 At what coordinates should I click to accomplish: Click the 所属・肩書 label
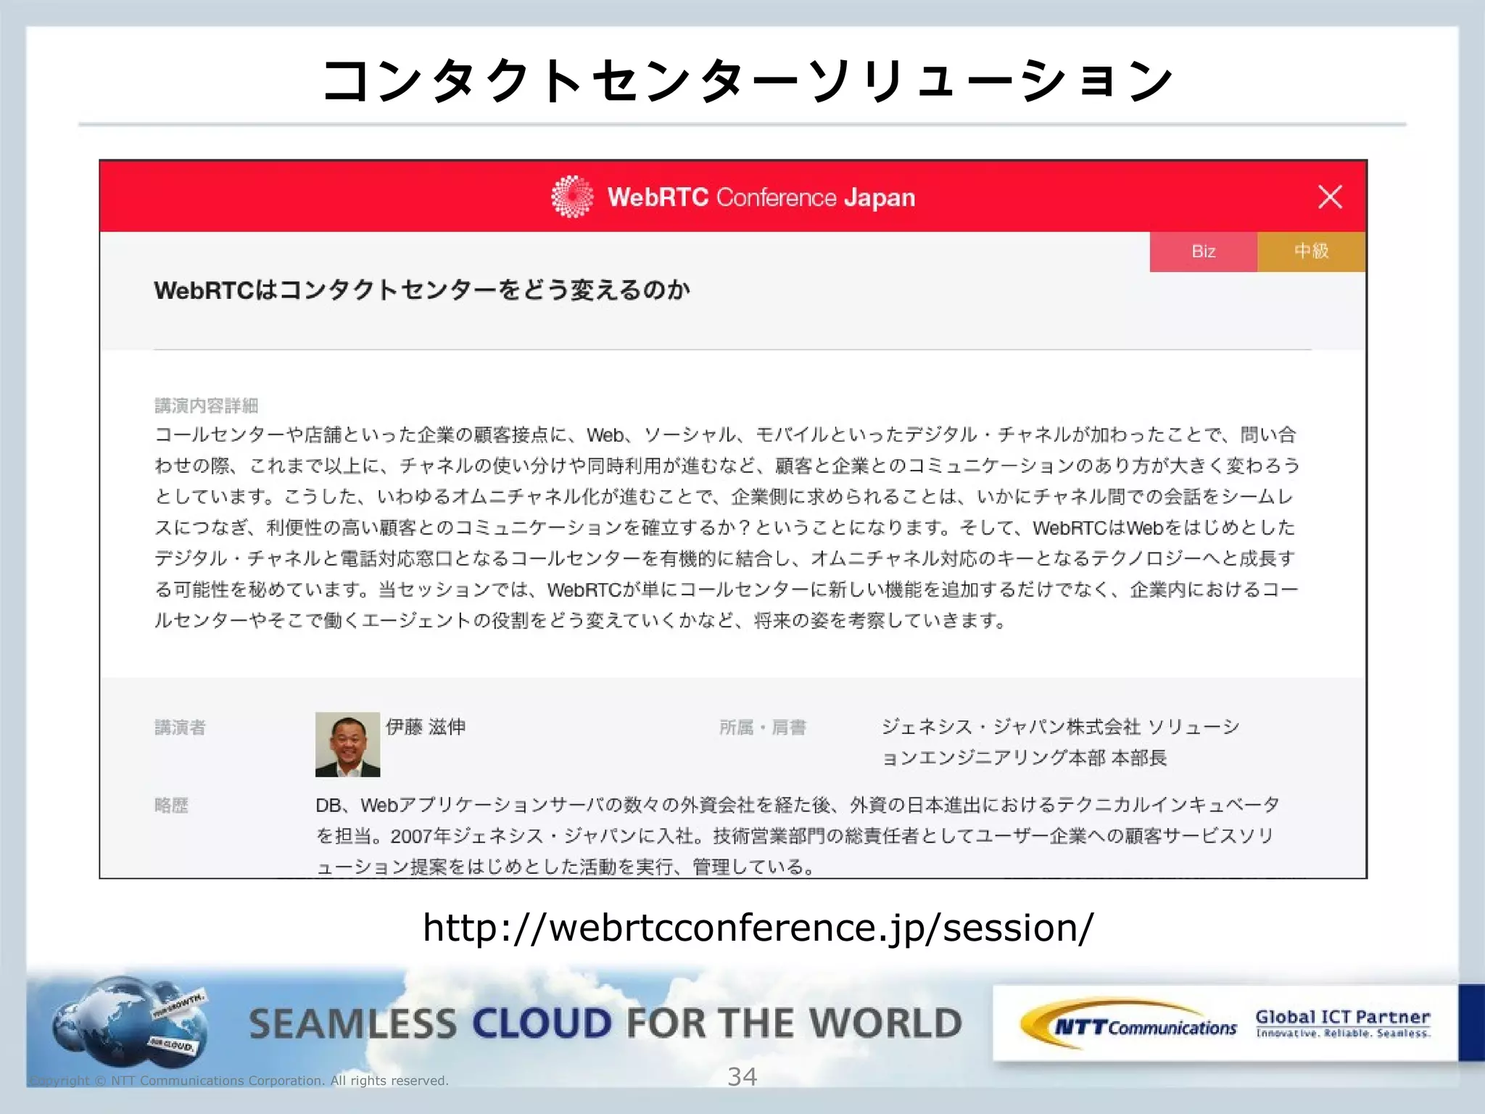click(x=762, y=727)
